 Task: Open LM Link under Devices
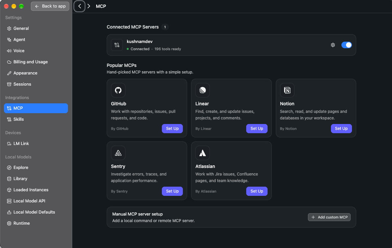[x=36, y=144]
